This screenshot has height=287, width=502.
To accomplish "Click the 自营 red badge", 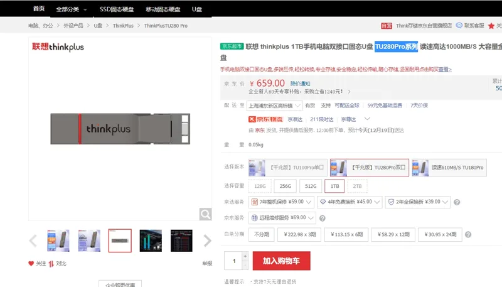I will point(387,26).
